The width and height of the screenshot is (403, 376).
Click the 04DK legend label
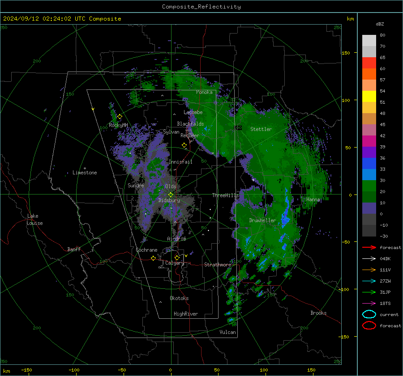[385, 259]
